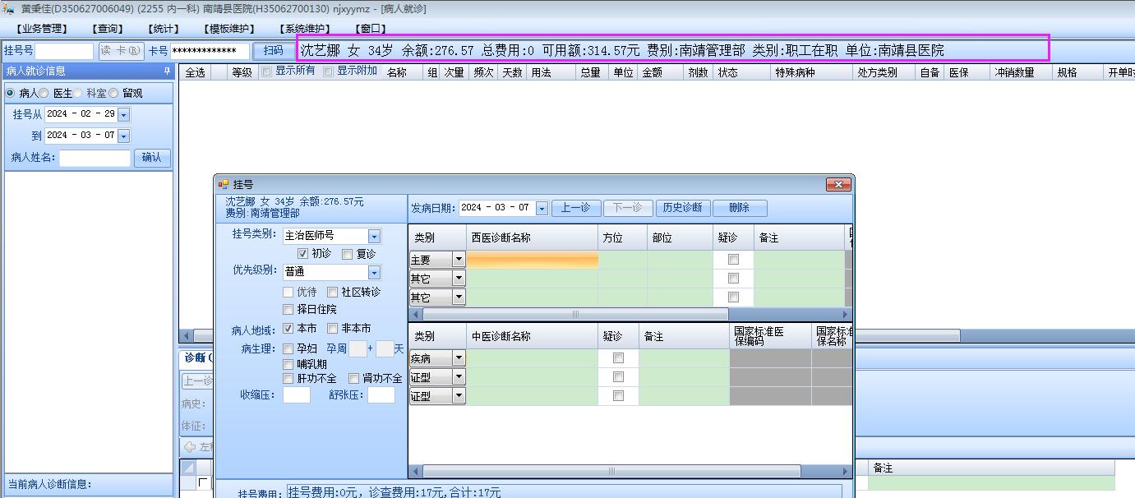This screenshot has height=498, width=1135.
Task: Toggle the 复诊 checkbox
Action: [347, 254]
